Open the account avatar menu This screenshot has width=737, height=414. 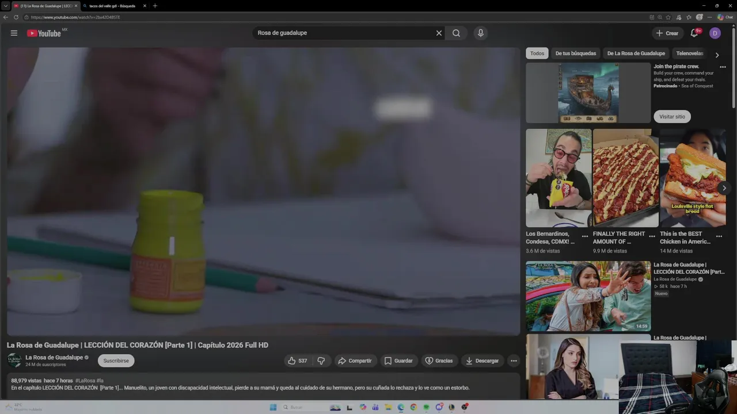tap(715, 33)
